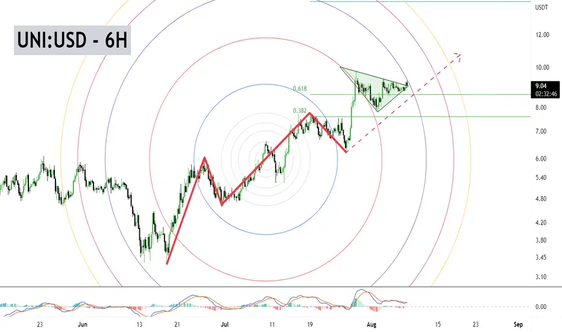Click the 0.618 Fibonacci level label

click(300, 89)
